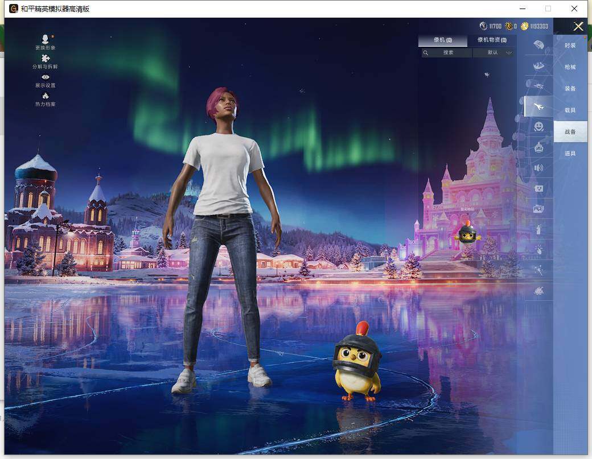Select the glider subcategory icon
Image resolution: width=592 pixels, height=459 pixels.
pyautogui.click(x=538, y=86)
